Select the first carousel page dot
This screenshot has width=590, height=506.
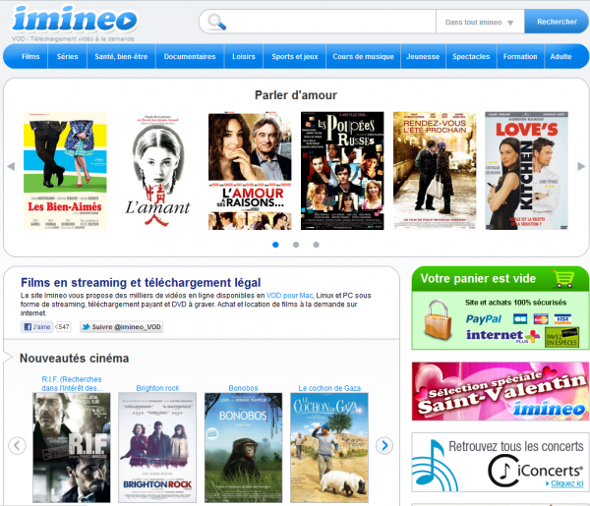coord(274,245)
